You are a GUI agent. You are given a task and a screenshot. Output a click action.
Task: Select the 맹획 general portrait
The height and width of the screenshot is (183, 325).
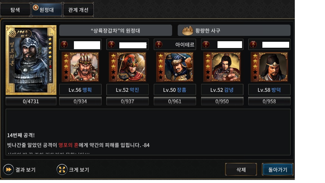click(80, 67)
